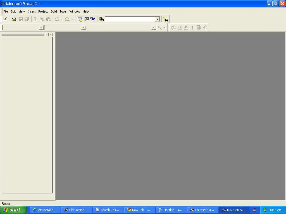Viewport: 286px width, 214px height.
Task: Open the Undo history dropdown arrow
Action: pos(62,19)
